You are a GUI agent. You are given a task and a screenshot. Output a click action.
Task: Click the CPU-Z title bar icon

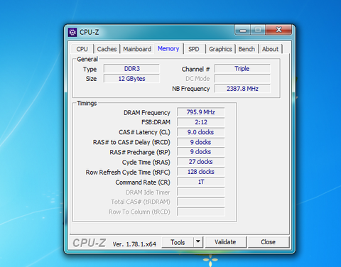pyautogui.click(x=72, y=32)
